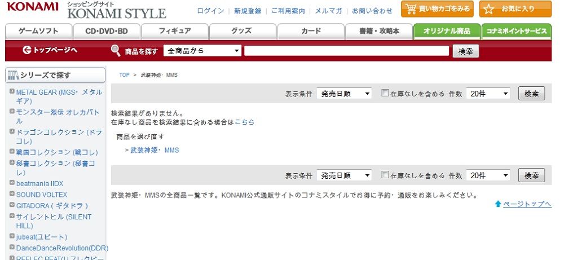Click bullet icon beside jubeat

pos(12,236)
